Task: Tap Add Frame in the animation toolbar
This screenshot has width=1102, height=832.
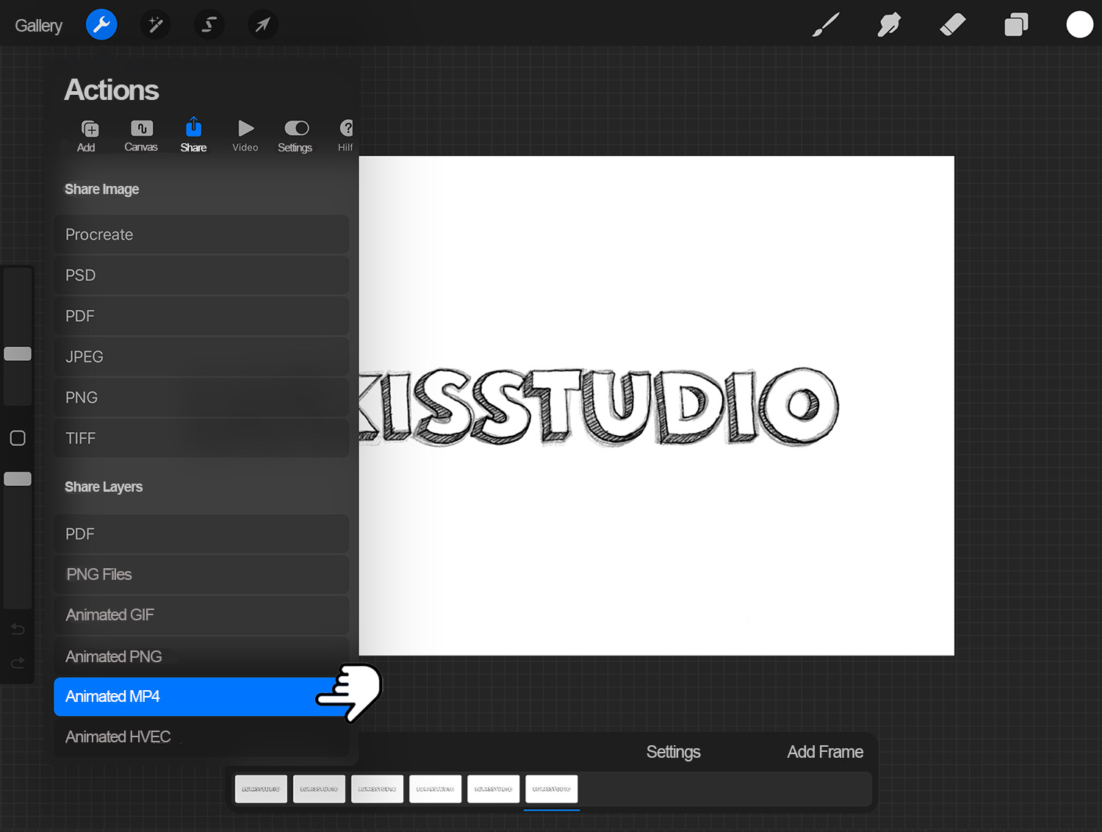Action: [x=824, y=751]
